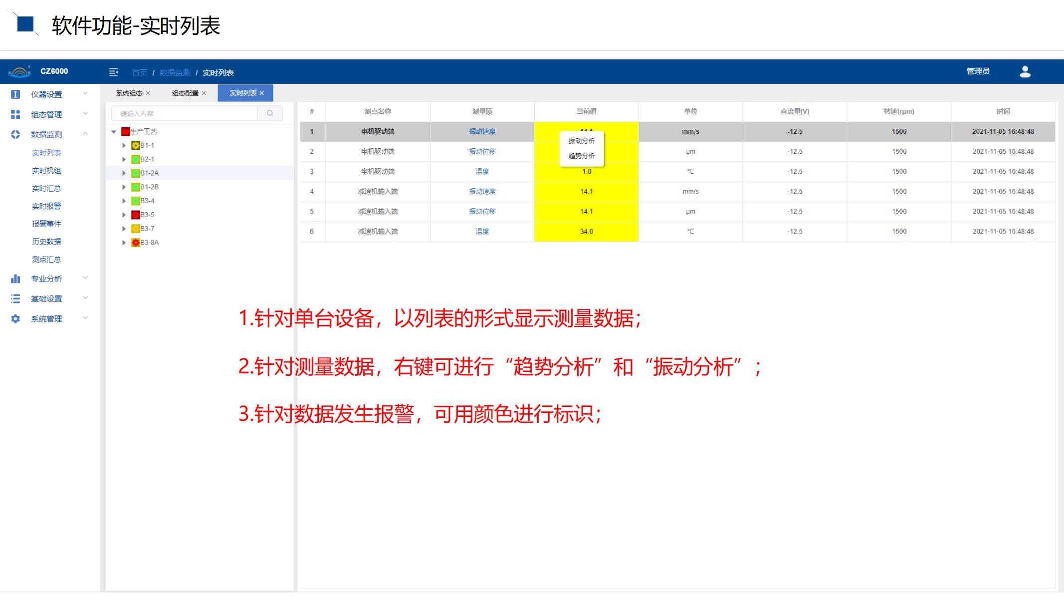
Task: Expand the B1-2A tree node
Action: (123, 173)
